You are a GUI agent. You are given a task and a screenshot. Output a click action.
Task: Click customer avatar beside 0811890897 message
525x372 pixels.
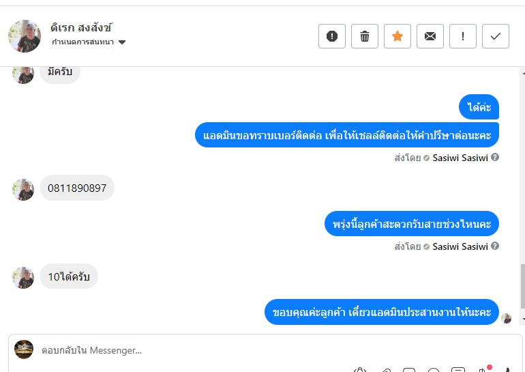point(23,189)
